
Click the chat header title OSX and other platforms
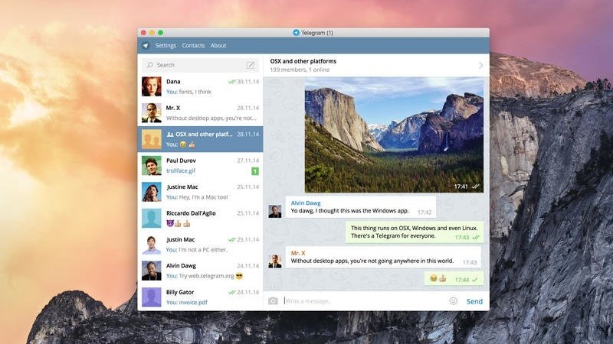click(x=303, y=61)
